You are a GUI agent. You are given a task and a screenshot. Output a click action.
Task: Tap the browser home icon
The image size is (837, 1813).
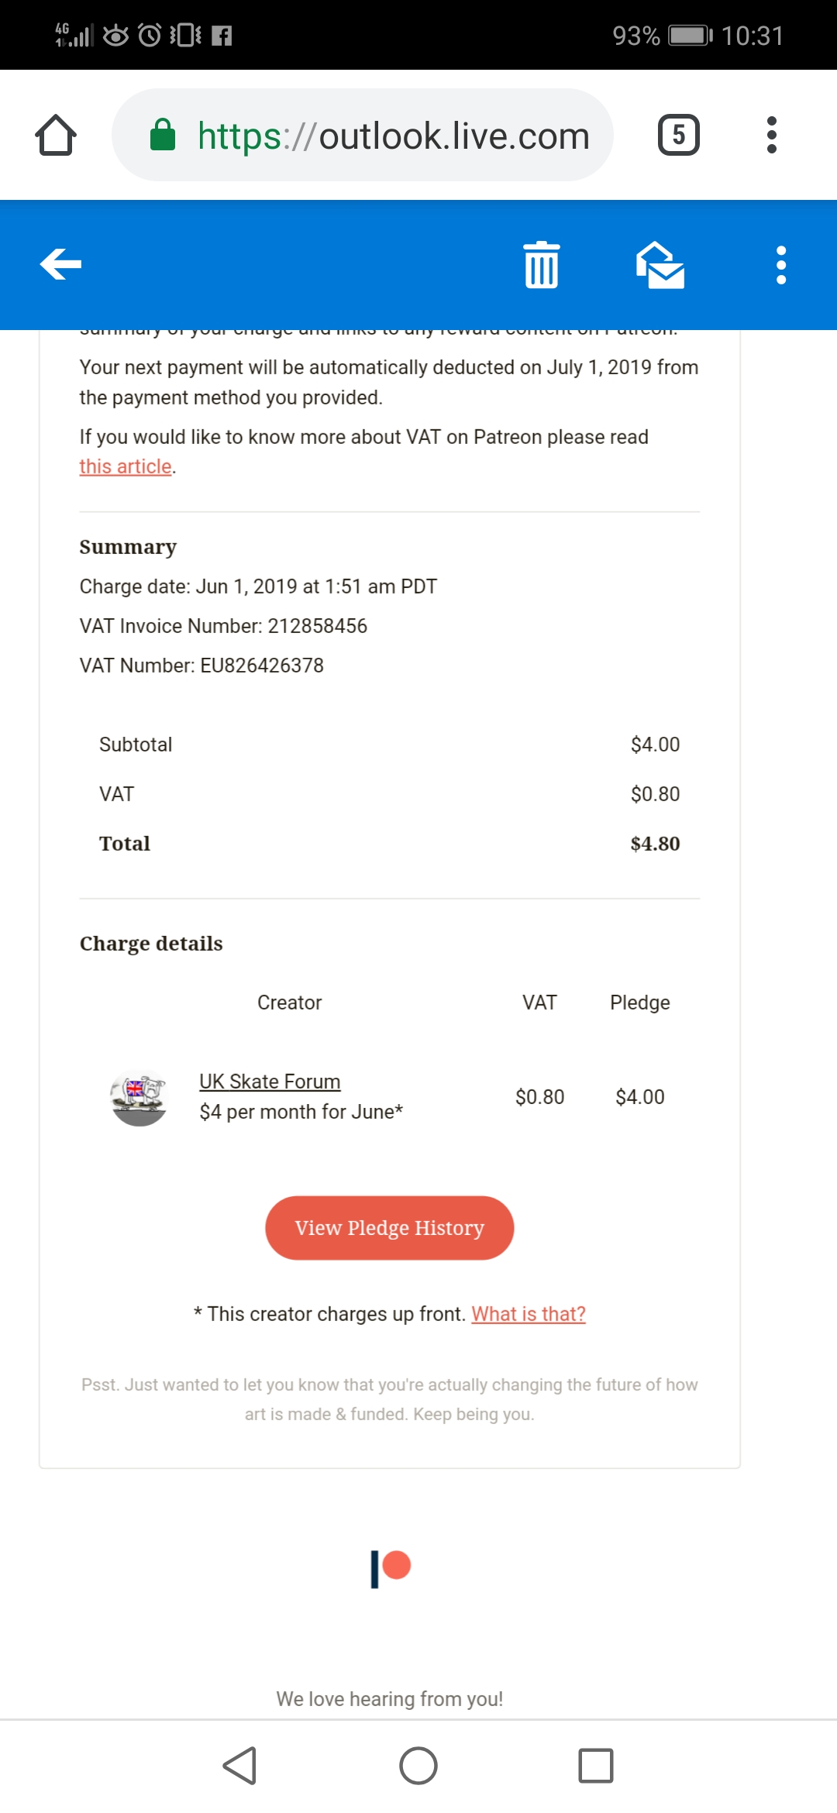coord(56,136)
